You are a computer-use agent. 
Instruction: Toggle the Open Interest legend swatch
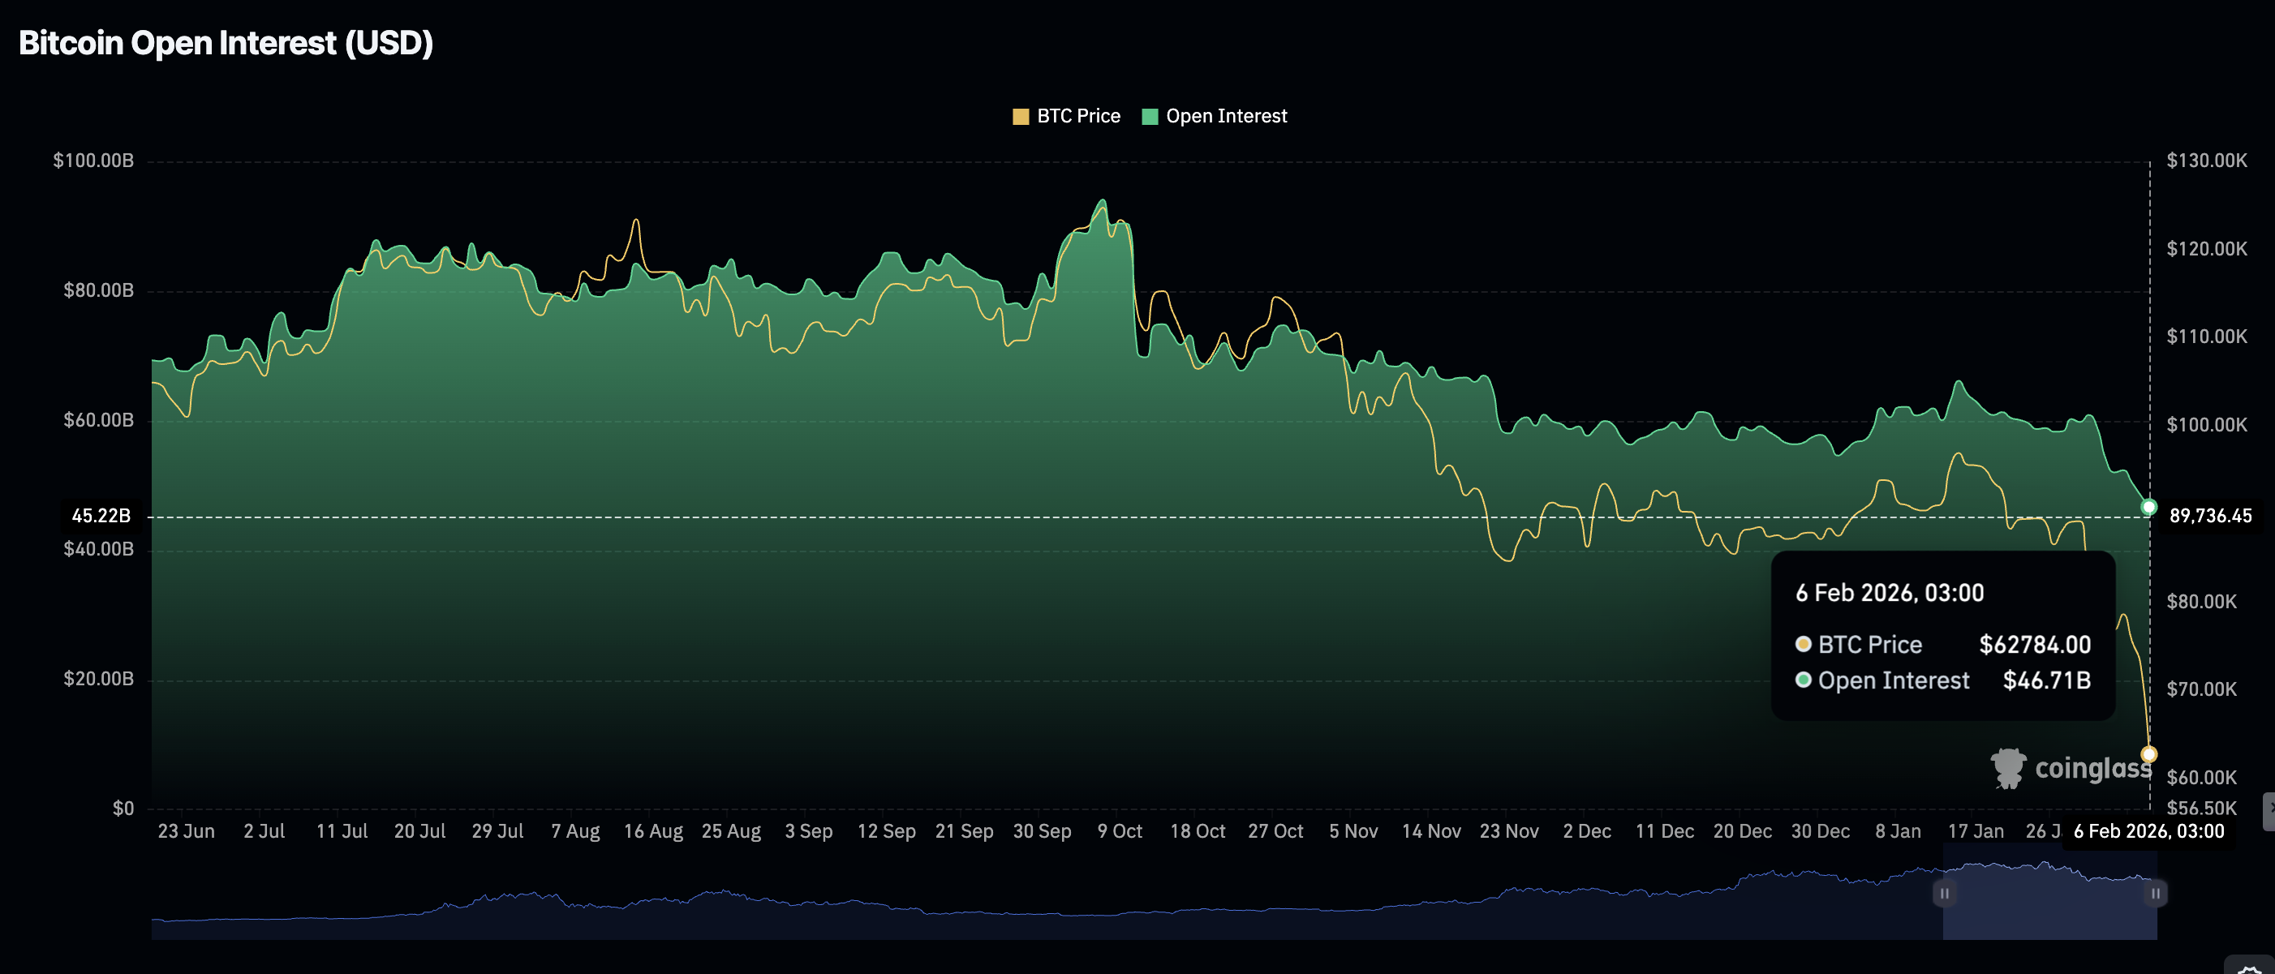click(x=1149, y=117)
